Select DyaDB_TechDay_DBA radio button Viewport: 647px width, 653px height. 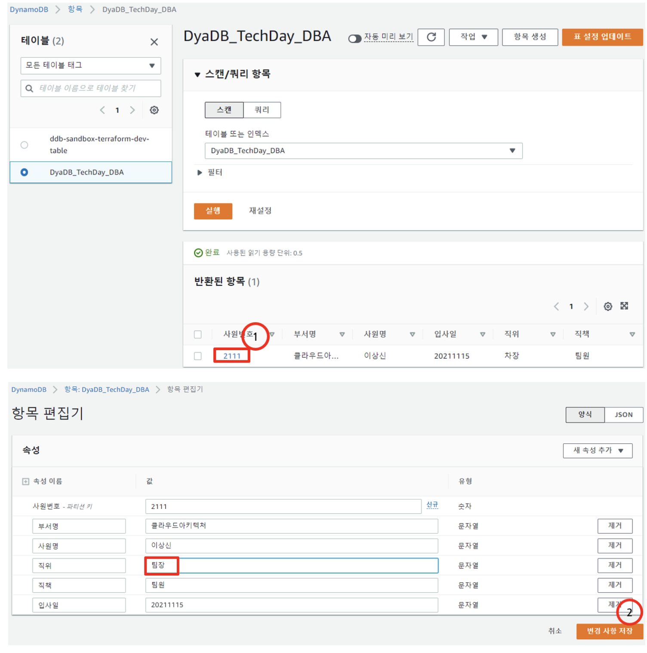pyautogui.click(x=25, y=172)
